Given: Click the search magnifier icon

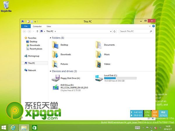Looking at the screenshot, I should click(151, 31).
